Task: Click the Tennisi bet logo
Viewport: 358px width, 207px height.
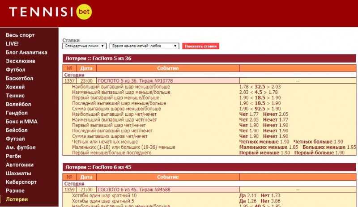Action: [51, 12]
